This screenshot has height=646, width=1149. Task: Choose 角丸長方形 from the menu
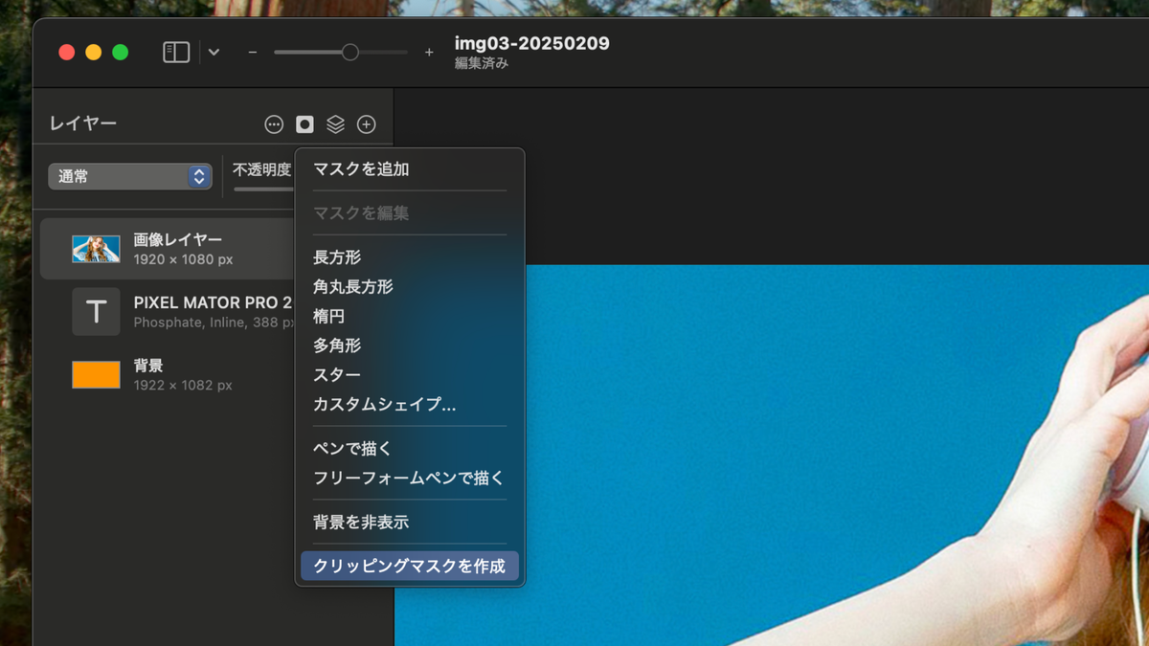[410, 286]
